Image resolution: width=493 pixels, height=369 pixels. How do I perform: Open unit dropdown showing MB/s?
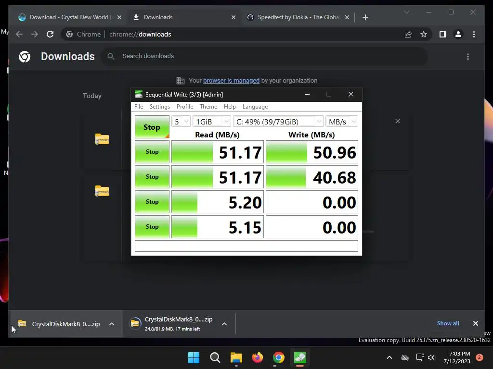[x=342, y=122]
